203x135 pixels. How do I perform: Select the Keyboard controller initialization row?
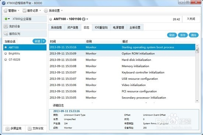click(x=122, y=72)
